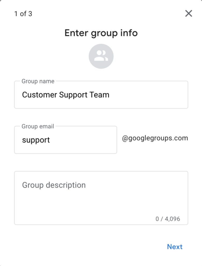Click the 'Enter group info' heading
This screenshot has height=266, width=202.
click(x=101, y=33)
